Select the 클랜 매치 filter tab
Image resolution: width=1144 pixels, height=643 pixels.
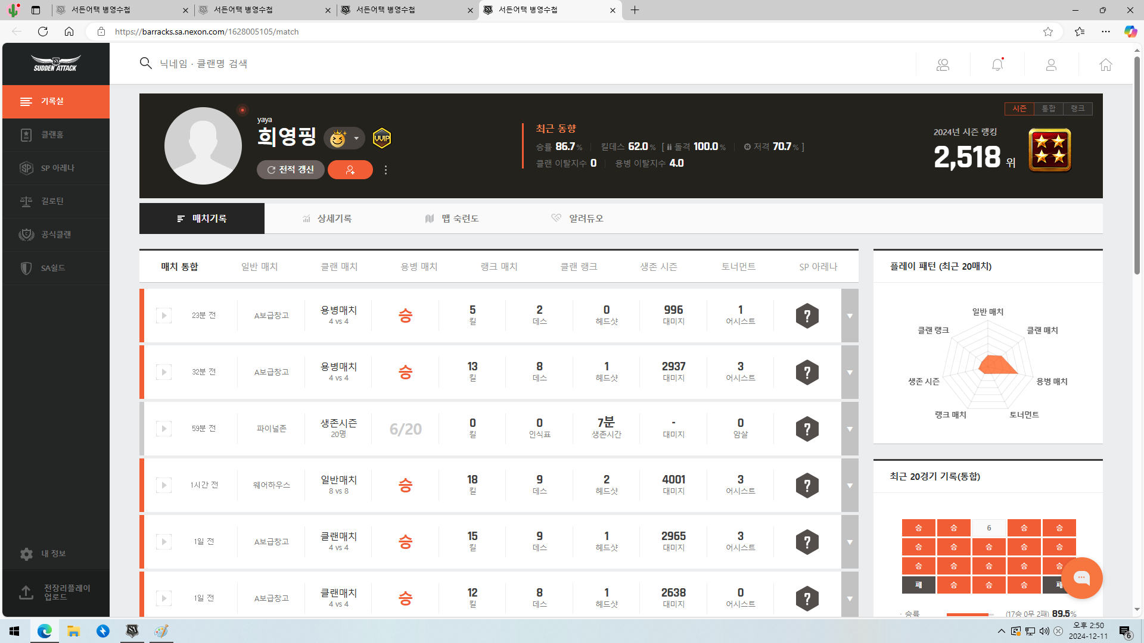(339, 267)
